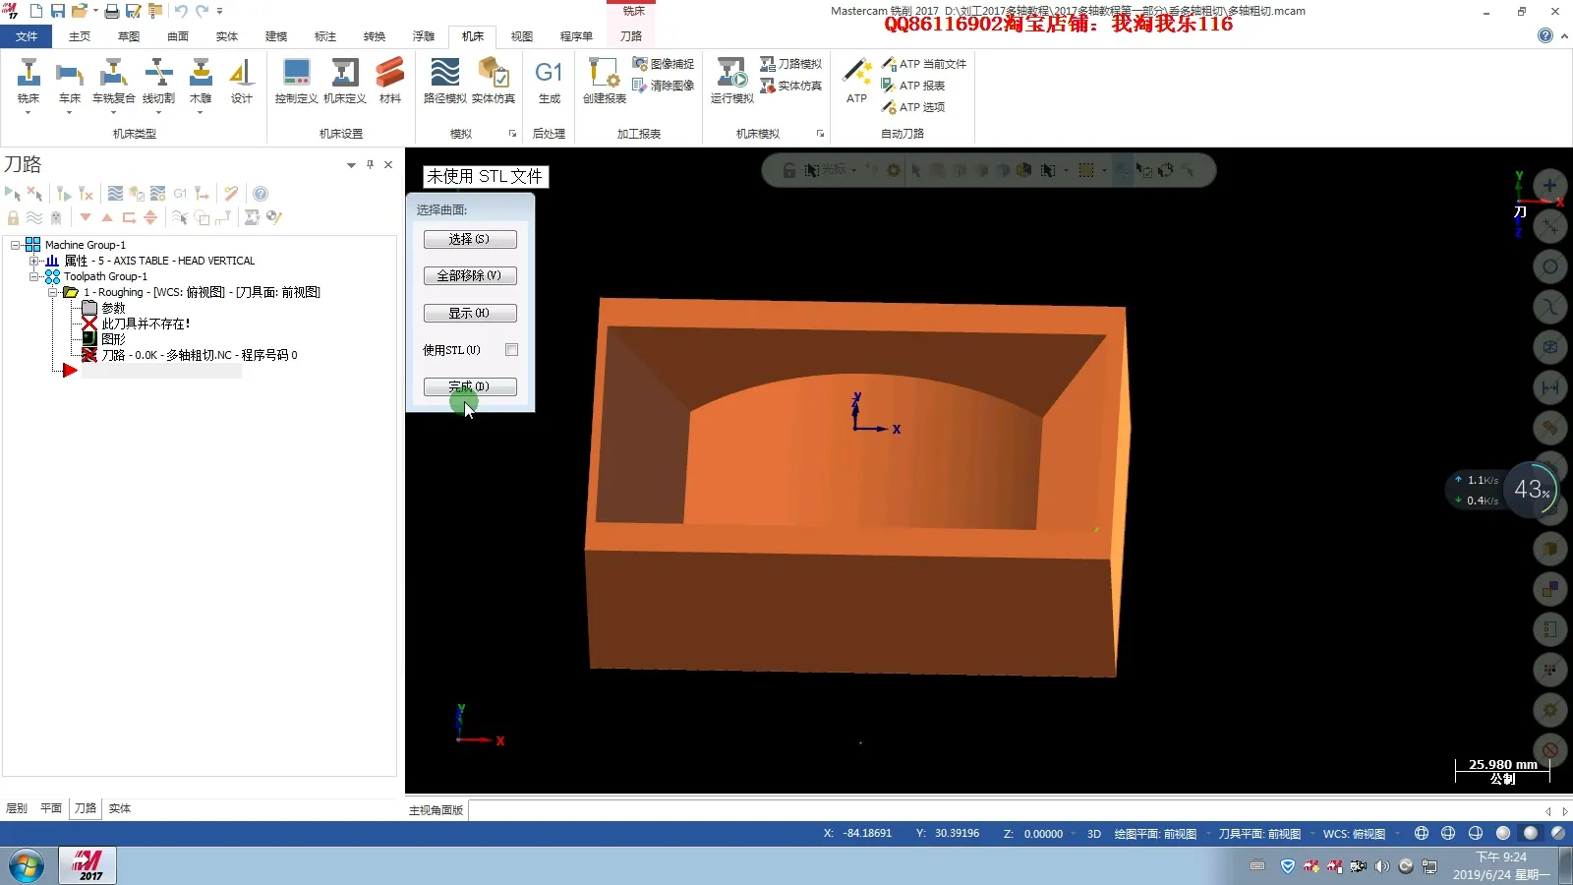Image resolution: width=1573 pixels, height=885 pixels.
Task: Click the G1 生成 post-process icon
Action: click(x=549, y=79)
